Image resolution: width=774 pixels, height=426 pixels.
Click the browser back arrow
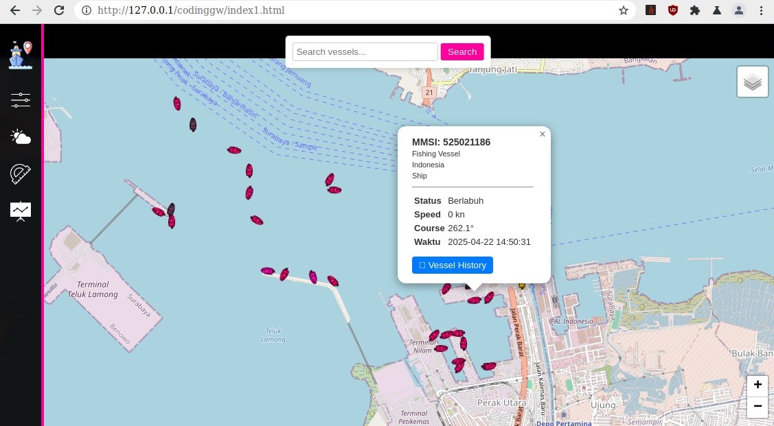coord(15,10)
